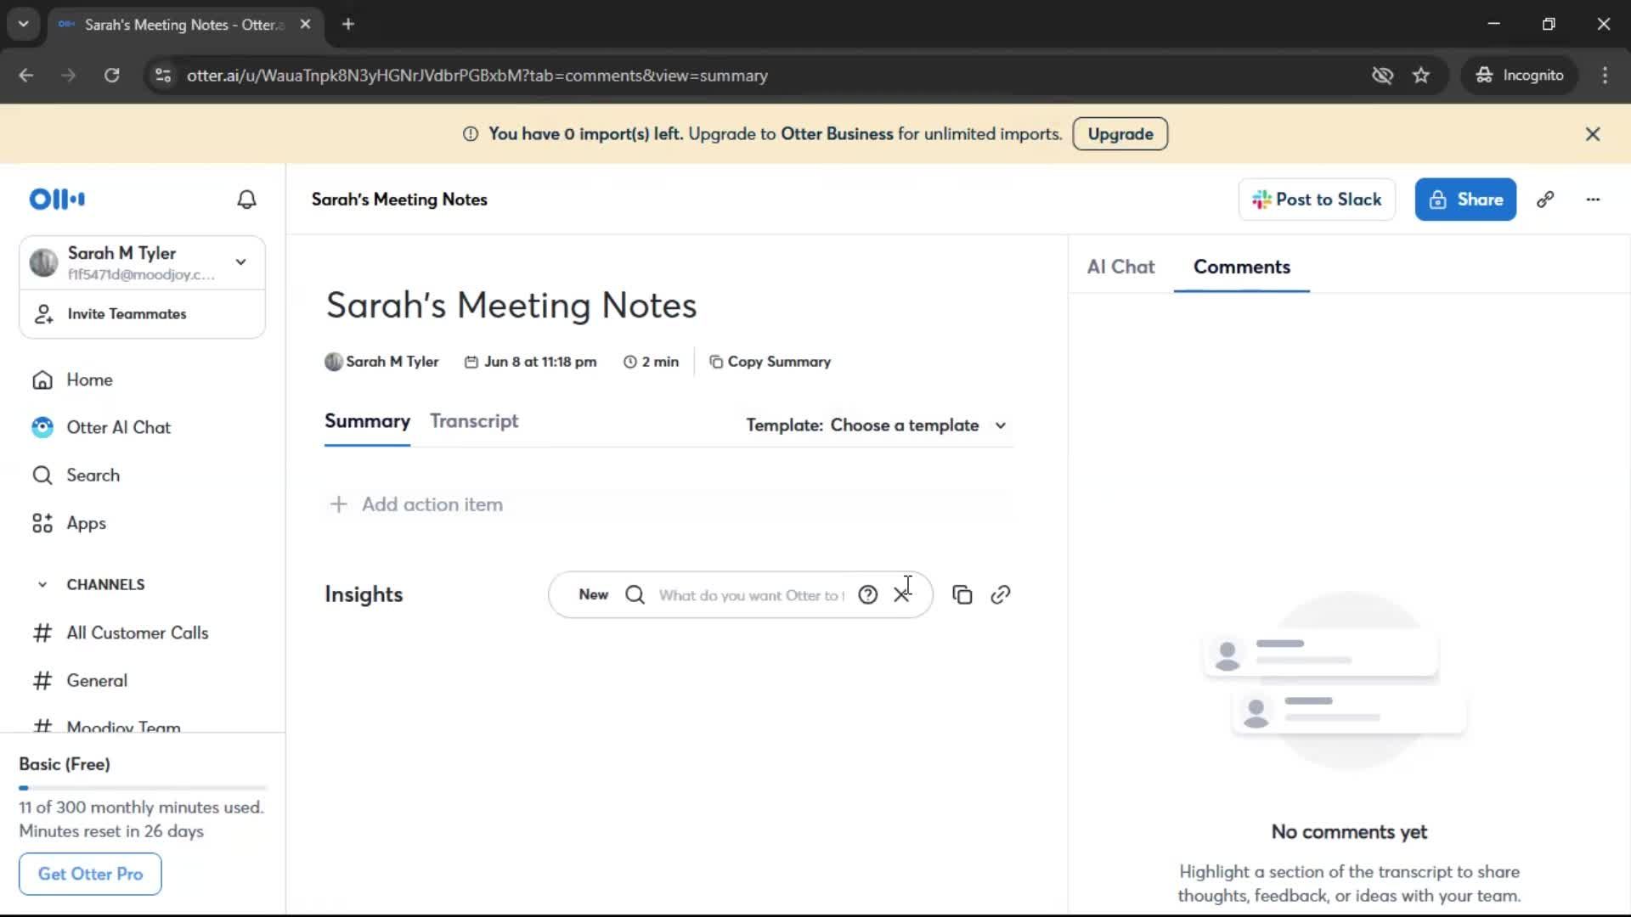1631x917 pixels.
Task: Close the Sarah's Meeting Notes browser tab
Action: pyautogui.click(x=305, y=24)
